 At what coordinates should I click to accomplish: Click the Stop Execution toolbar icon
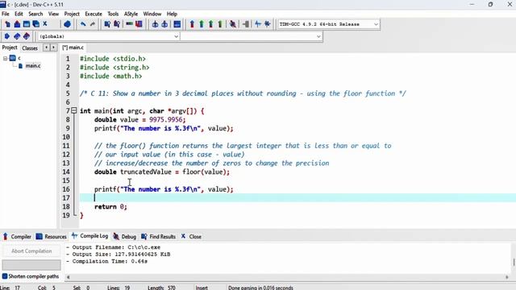(x=245, y=24)
